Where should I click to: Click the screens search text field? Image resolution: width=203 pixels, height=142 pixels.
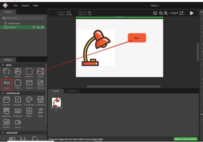coord(24,18)
